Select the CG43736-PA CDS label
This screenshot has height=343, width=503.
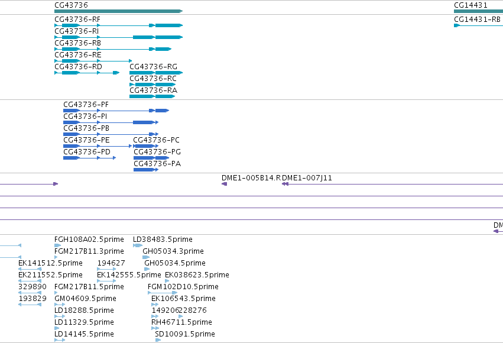(x=157, y=164)
